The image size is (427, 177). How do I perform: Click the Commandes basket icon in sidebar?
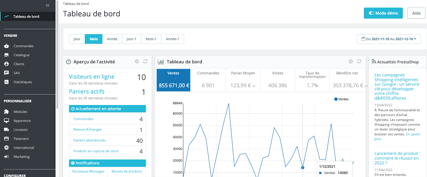point(6,46)
